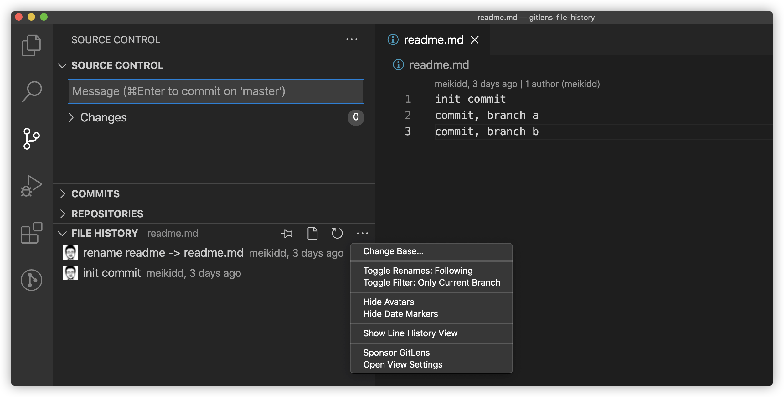Image resolution: width=784 pixels, height=397 pixels.
Task: Click Sponsor GitLens
Action: 396,352
